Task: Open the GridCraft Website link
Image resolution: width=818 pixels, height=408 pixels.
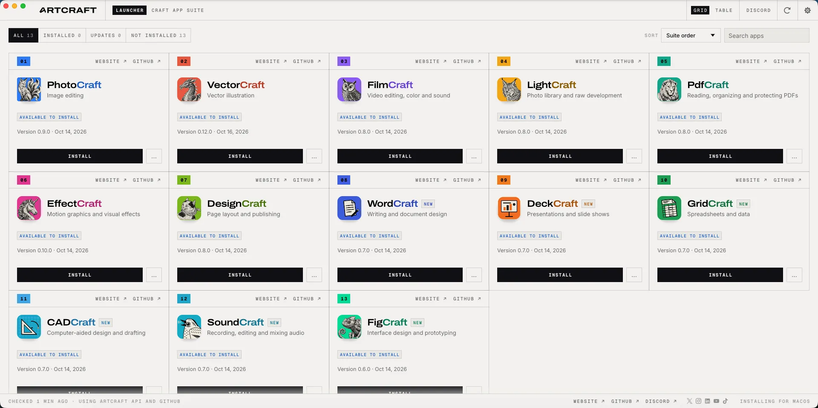Action: tap(751, 180)
